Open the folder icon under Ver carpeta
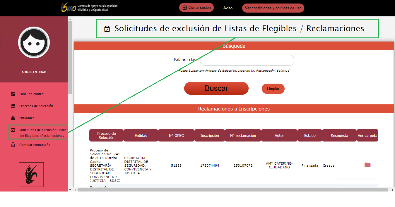 367,165
